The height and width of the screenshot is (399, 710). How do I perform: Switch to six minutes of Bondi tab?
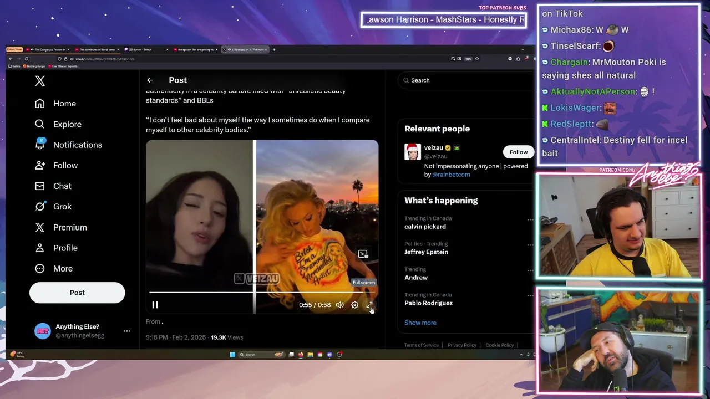[97, 49]
